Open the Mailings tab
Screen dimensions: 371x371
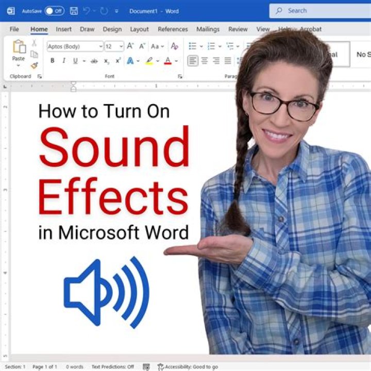point(208,29)
